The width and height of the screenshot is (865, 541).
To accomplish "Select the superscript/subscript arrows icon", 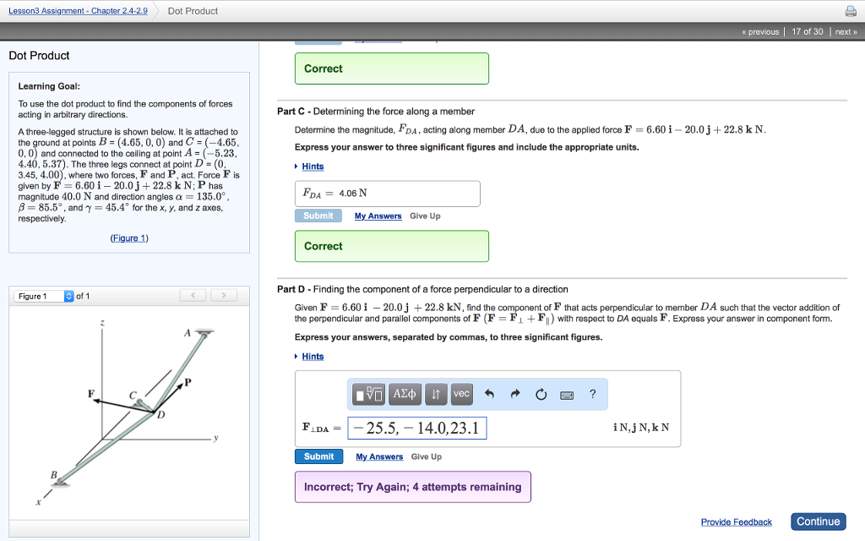I will [x=436, y=394].
